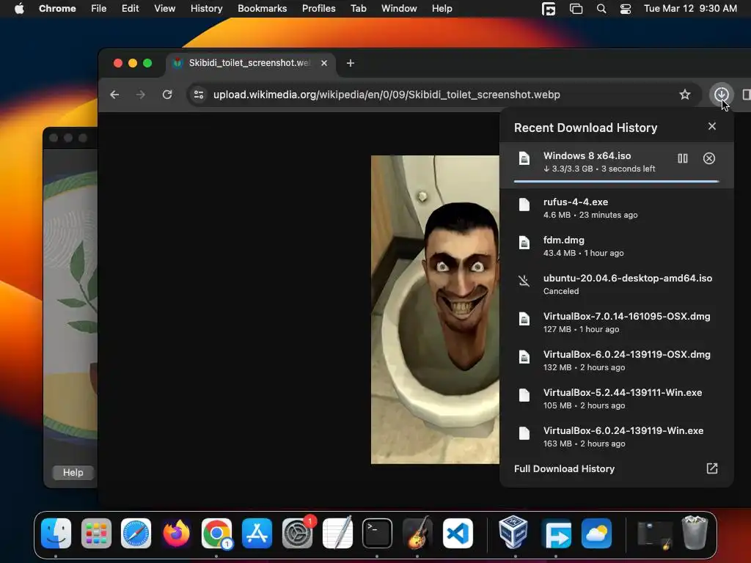Open Launchpad from the Dock
This screenshot has height=563, width=751.
point(96,533)
